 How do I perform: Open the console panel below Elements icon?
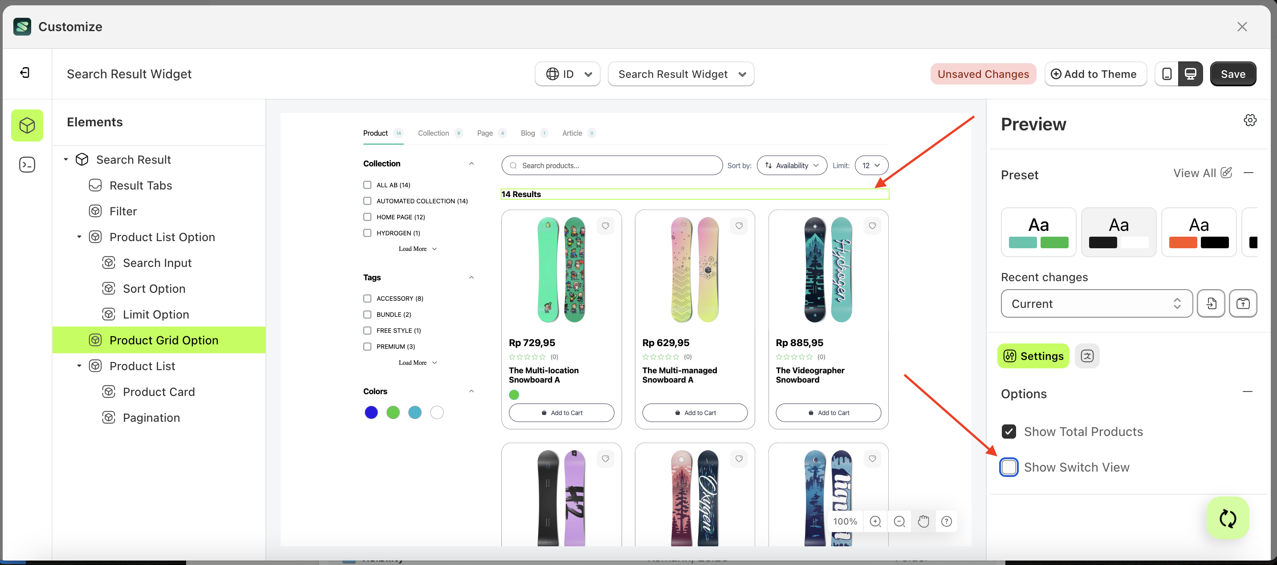(x=27, y=164)
